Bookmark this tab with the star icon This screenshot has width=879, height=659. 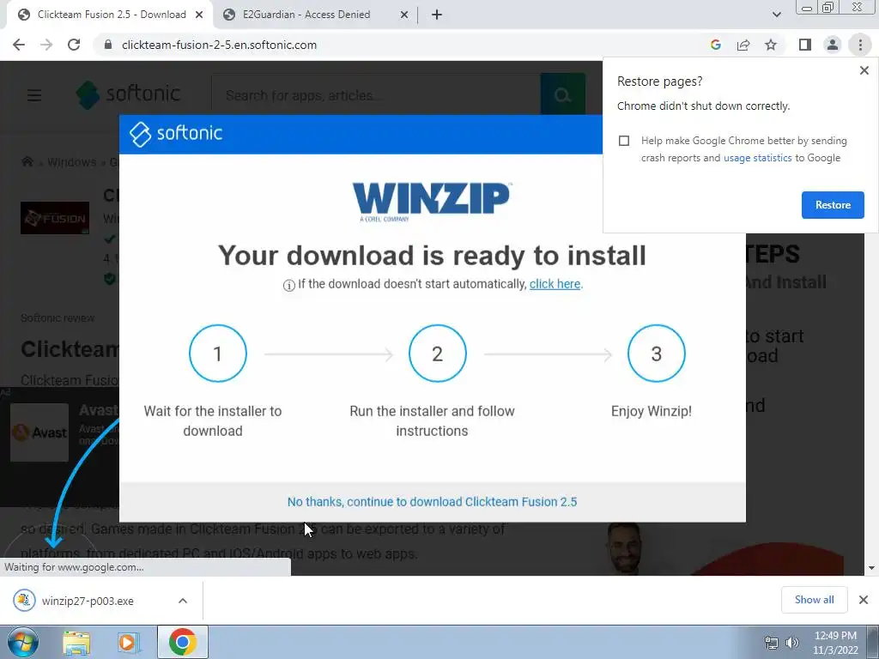[x=771, y=45]
